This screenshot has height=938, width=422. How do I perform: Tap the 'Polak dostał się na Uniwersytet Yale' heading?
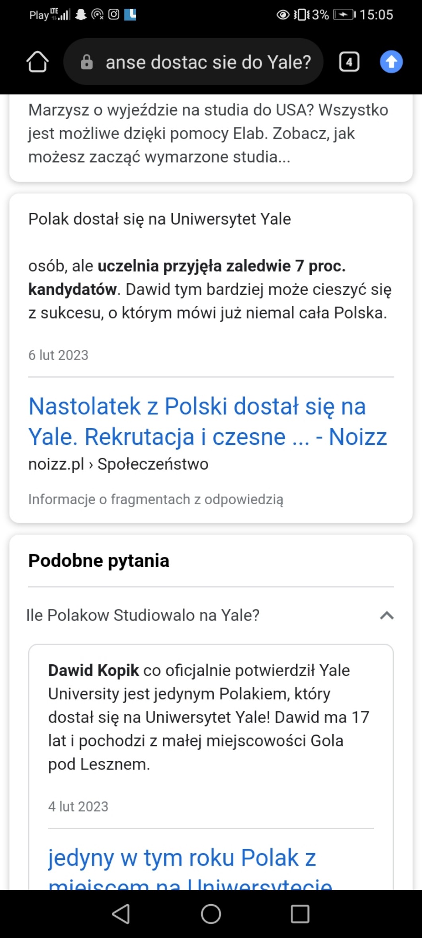click(x=159, y=219)
